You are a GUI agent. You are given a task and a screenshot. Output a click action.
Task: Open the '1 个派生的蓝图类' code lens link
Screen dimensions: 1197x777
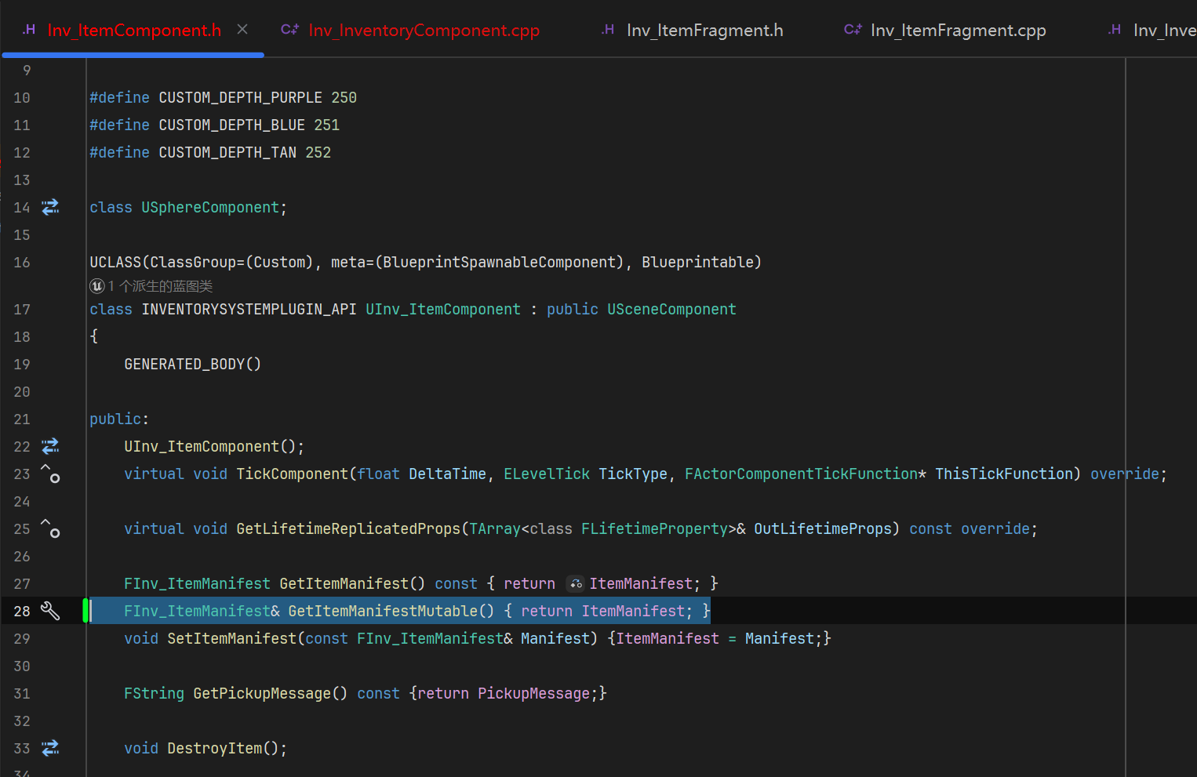pos(160,286)
